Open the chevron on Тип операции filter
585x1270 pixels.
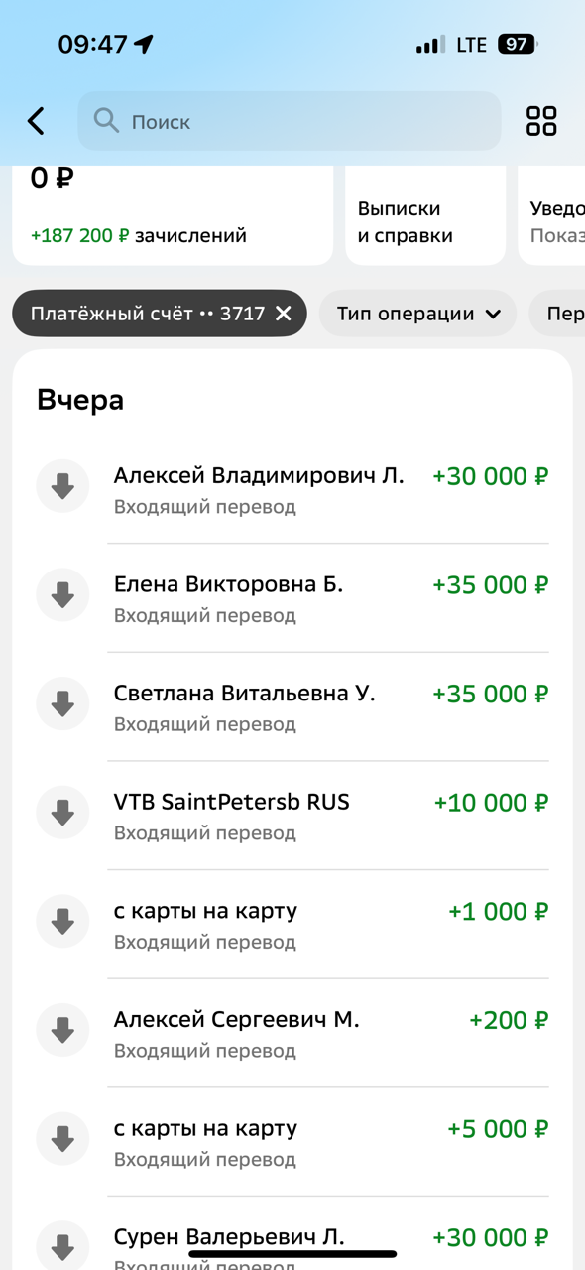point(492,313)
